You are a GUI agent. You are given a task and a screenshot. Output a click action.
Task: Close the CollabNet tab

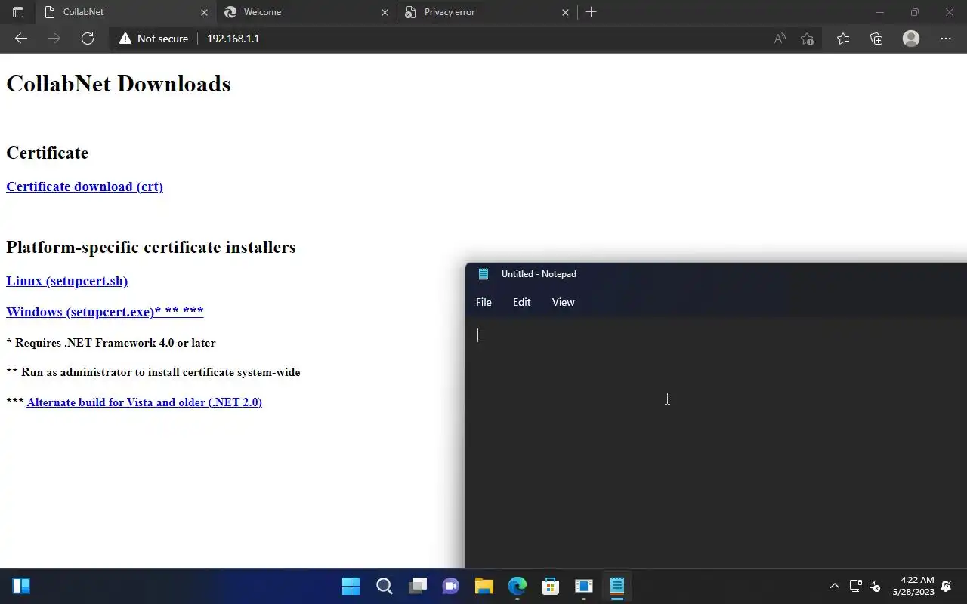(204, 12)
